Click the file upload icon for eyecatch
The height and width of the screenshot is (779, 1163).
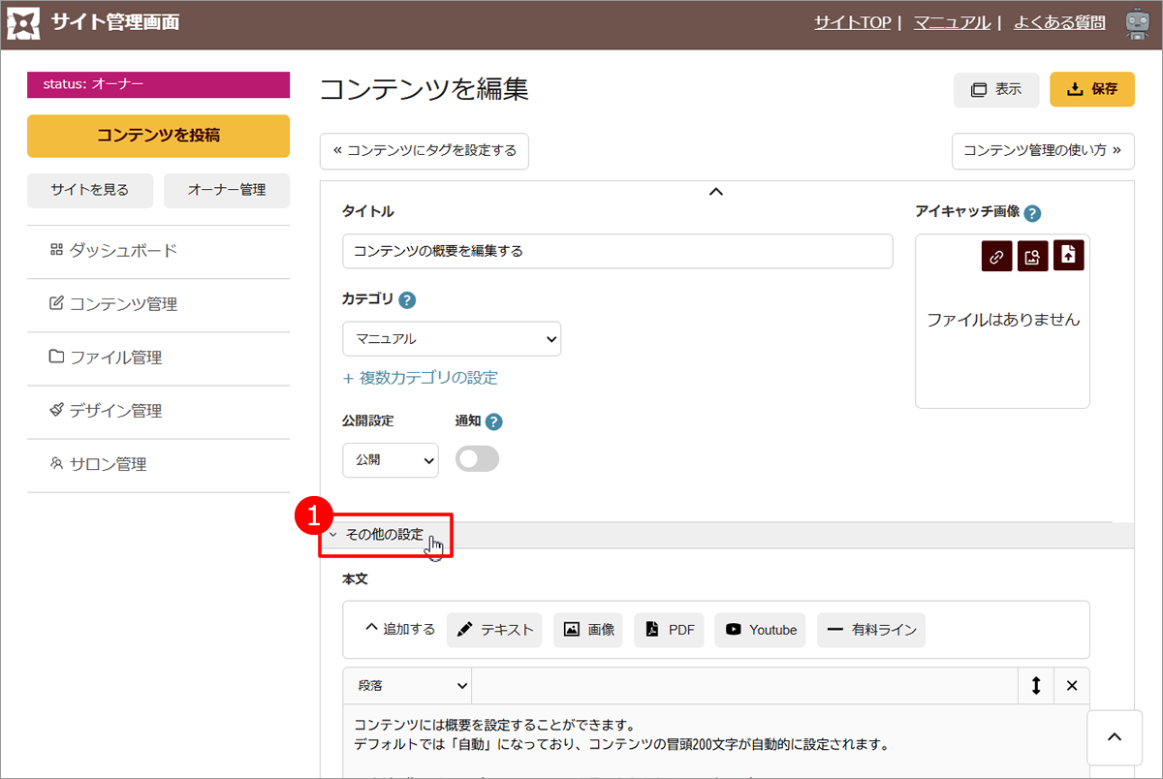click(1068, 255)
